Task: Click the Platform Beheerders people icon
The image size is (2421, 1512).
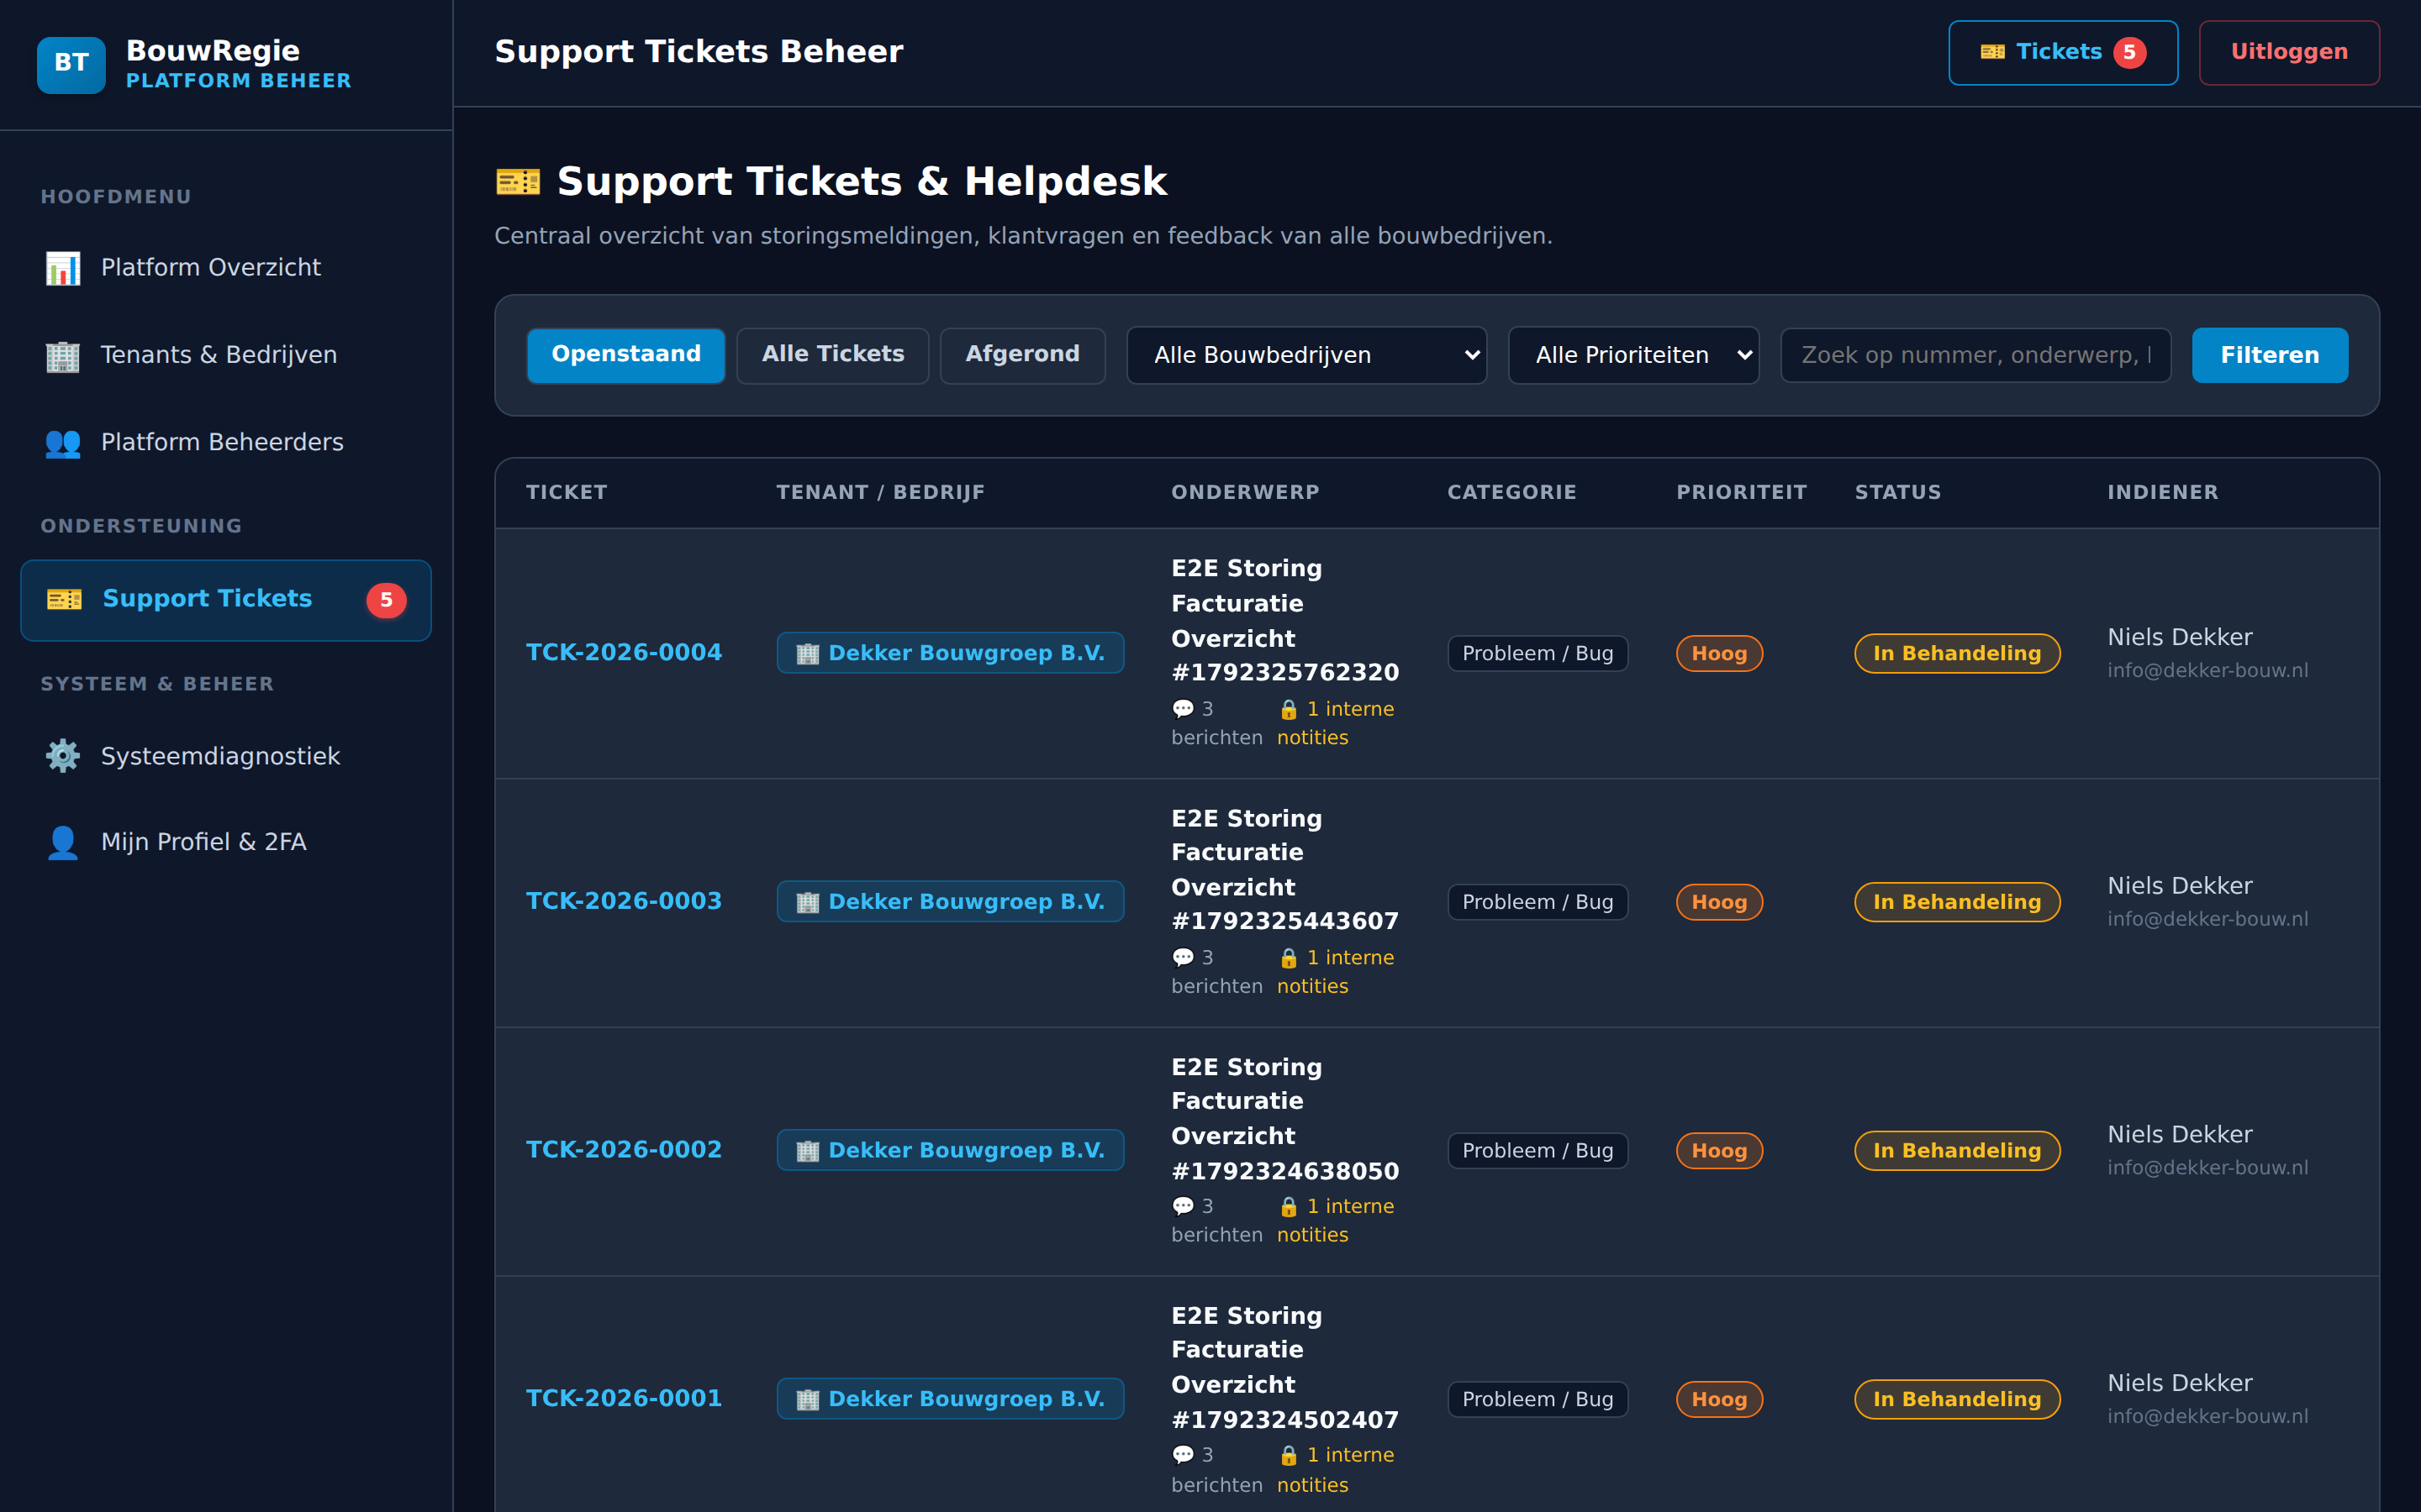Action: click(x=63, y=442)
